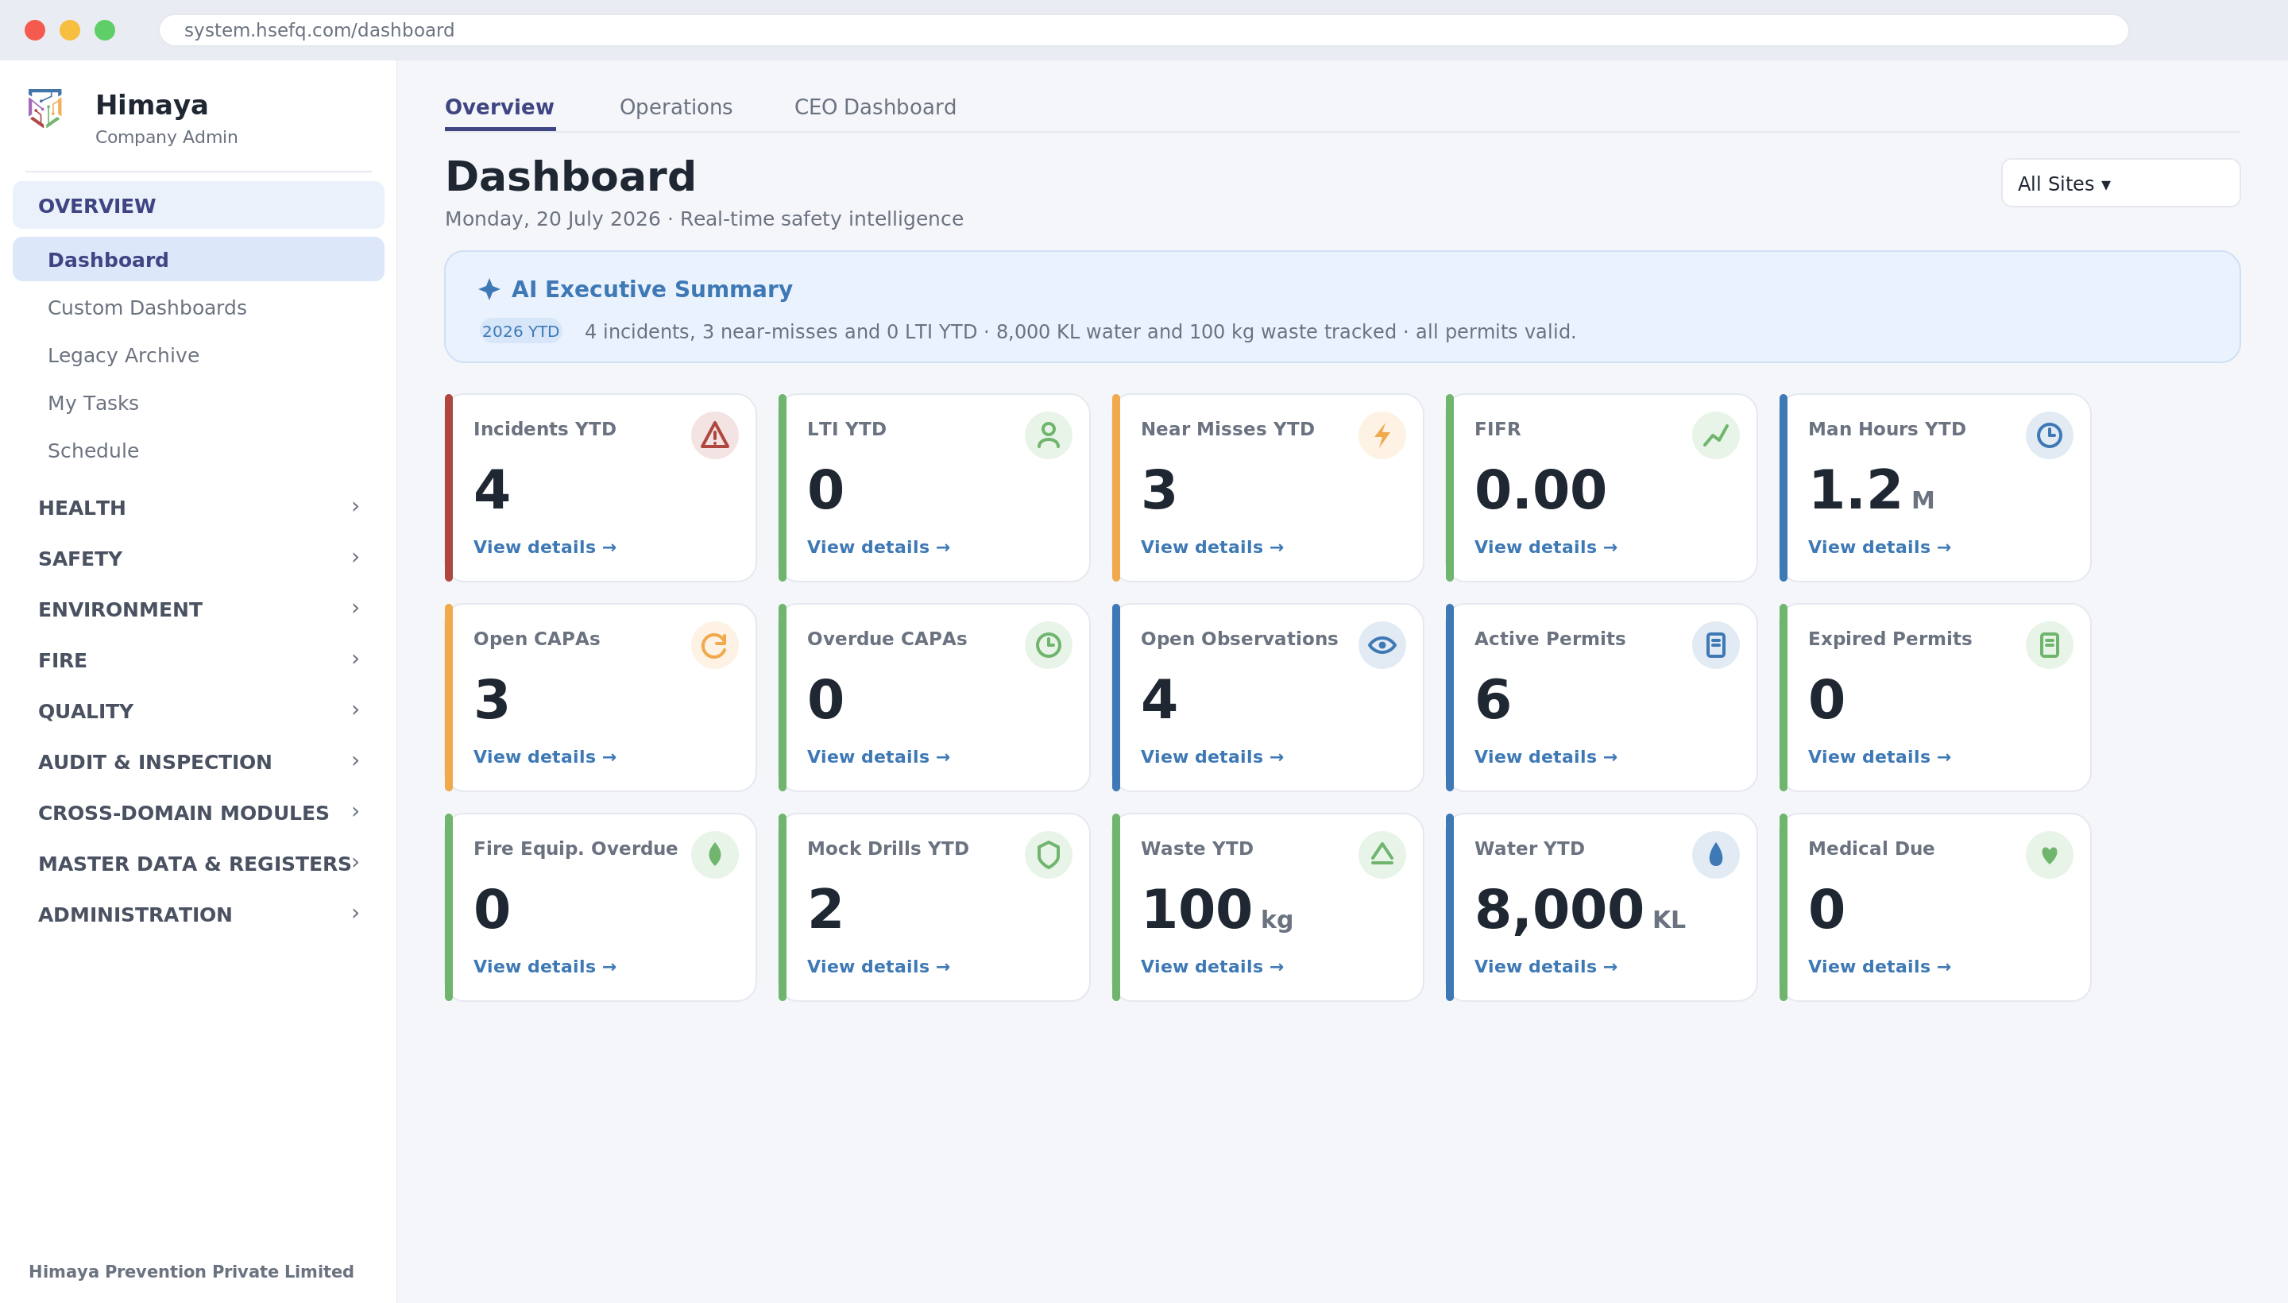Click the Company Admin role label
Viewport: 2288px width, 1303px height.
(x=166, y=137)
